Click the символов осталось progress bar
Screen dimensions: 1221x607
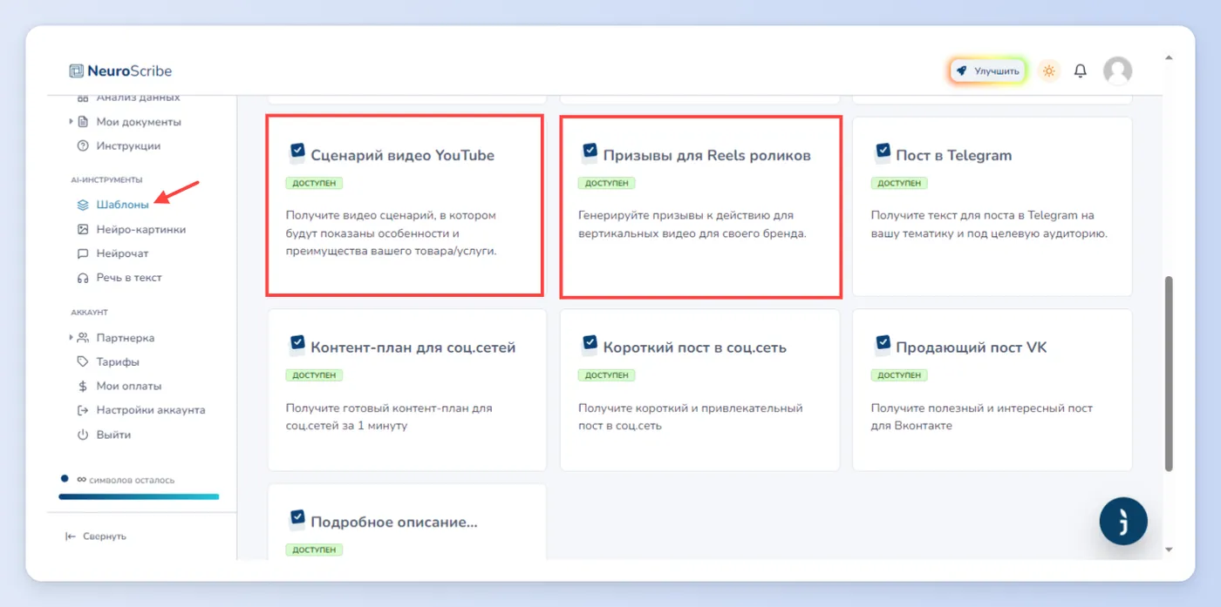(x=139, y=496)
